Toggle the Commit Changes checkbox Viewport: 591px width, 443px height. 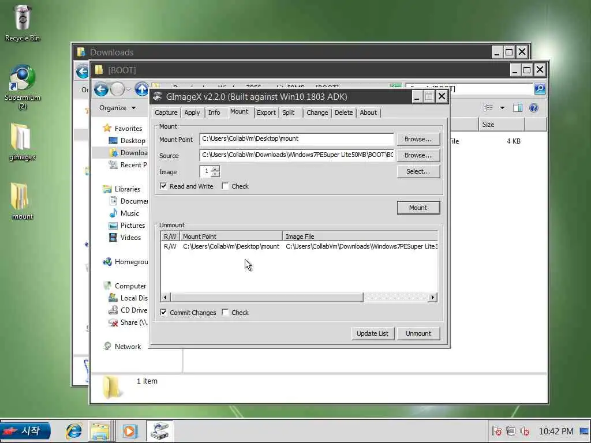[x=163, y=312]
